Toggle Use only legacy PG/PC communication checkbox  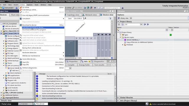[x=21, y=15]
